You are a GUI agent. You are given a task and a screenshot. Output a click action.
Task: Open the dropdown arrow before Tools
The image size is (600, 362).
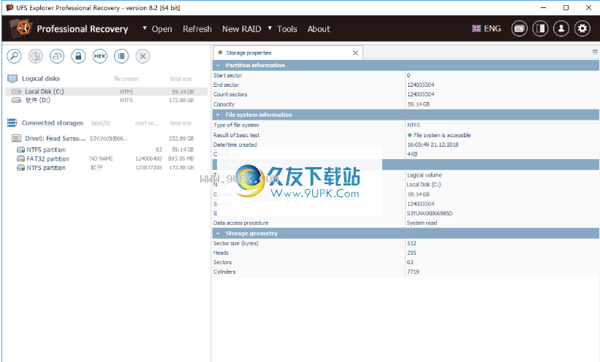[270, 28]
